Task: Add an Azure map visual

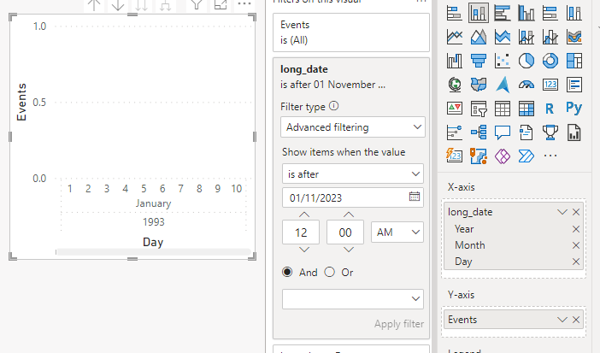Action: 503,85
